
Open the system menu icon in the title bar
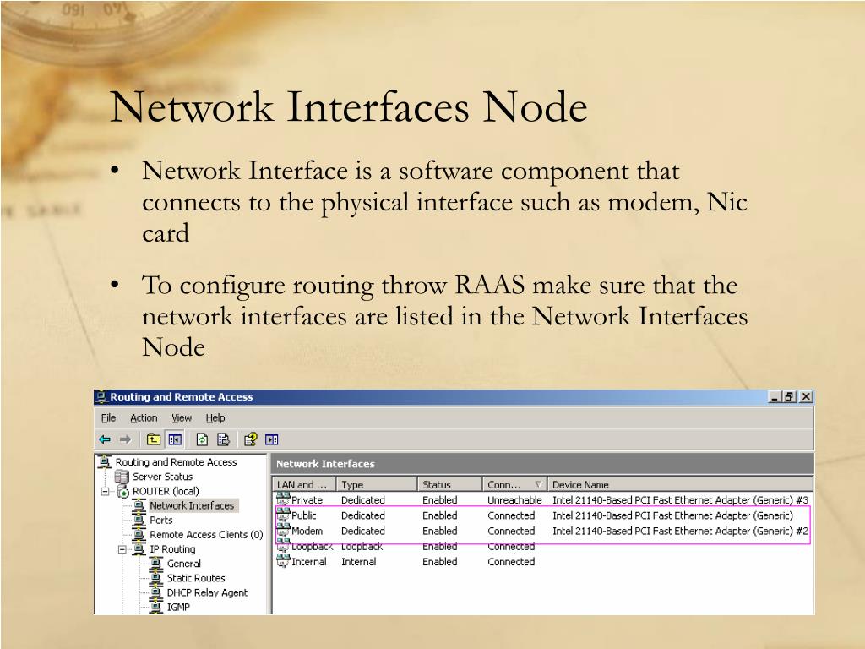(x=101, y=397)
